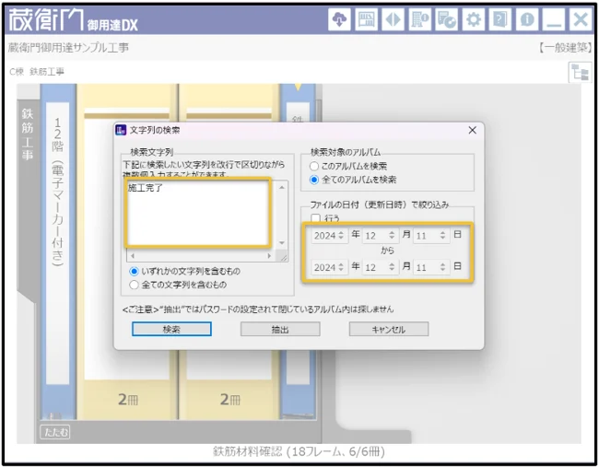Click the start day 11 spinner
The image size is (599, 467).
pos(431,237)
